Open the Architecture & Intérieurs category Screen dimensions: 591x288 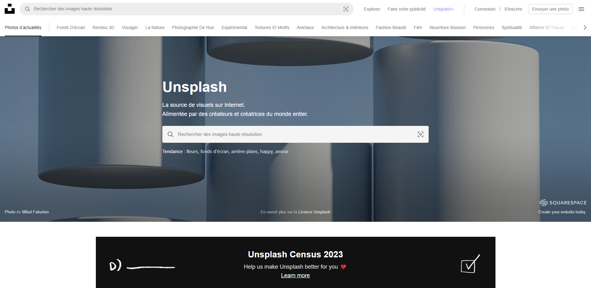[x=344, y=27]
